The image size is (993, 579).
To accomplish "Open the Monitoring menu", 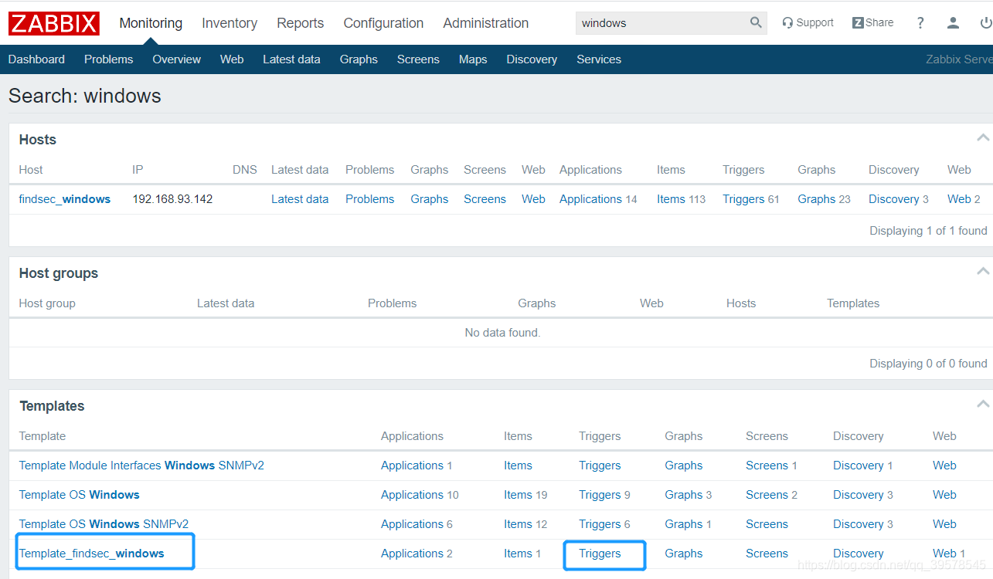I will [x=151, y=23].
